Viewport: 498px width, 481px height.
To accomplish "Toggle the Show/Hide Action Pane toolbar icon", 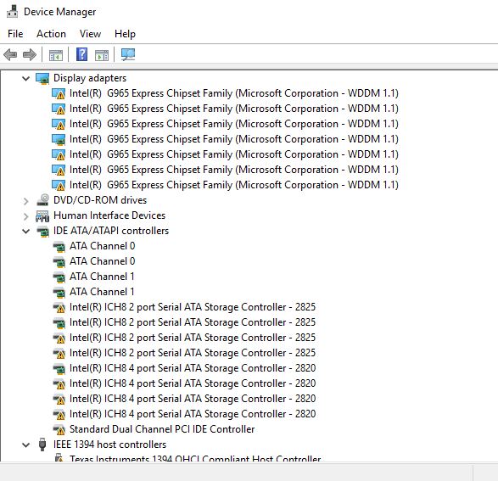I will 102,55.
